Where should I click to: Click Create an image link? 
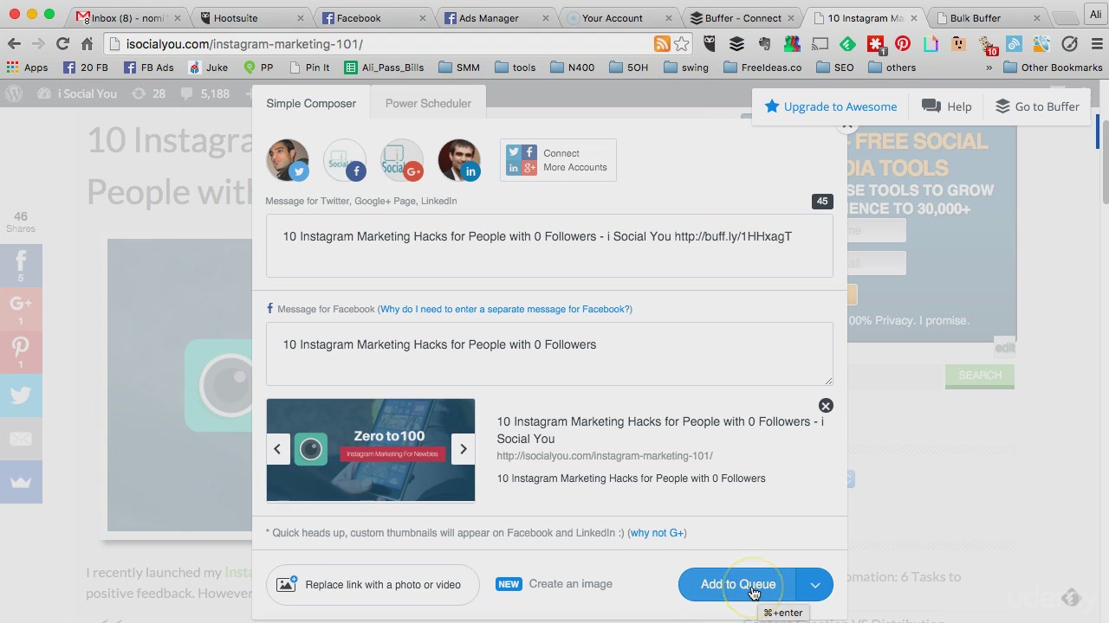(x=570, y=584)
